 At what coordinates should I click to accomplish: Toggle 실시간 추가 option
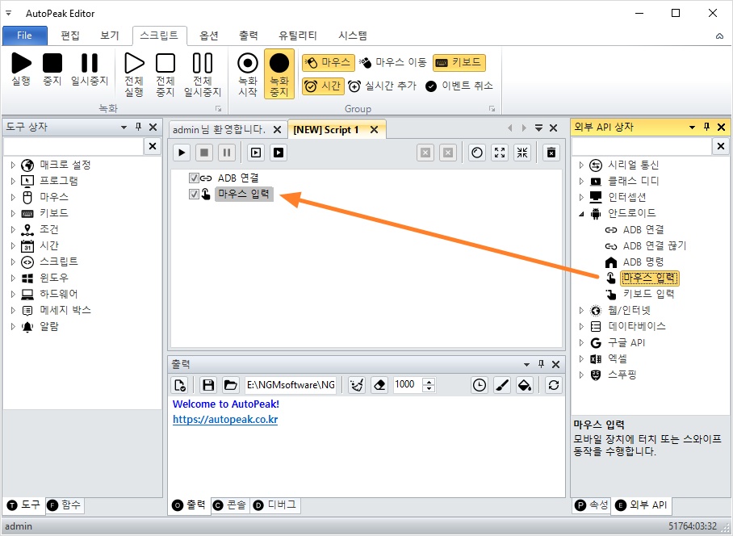point(383,86)
